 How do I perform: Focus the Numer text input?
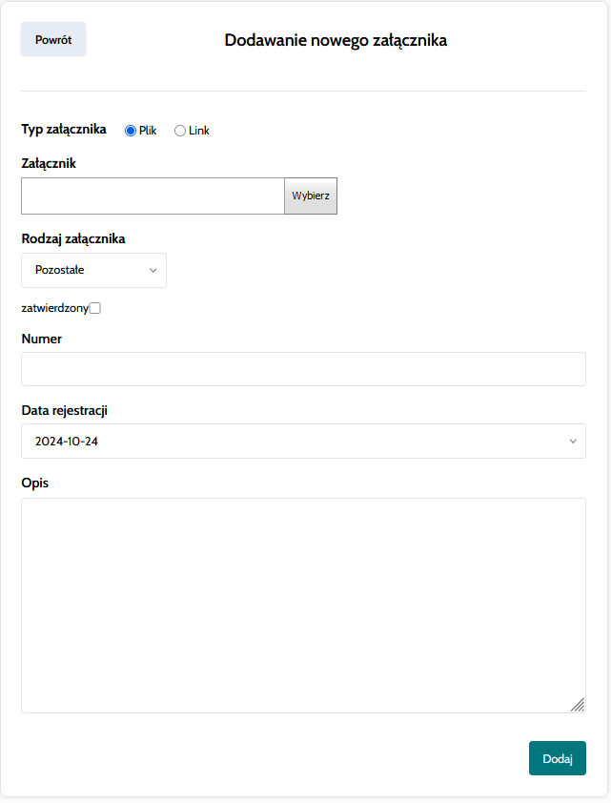303,369
